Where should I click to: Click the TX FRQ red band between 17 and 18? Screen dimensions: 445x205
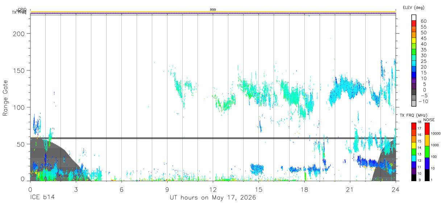pyautogui.click(x=414, y=126)
